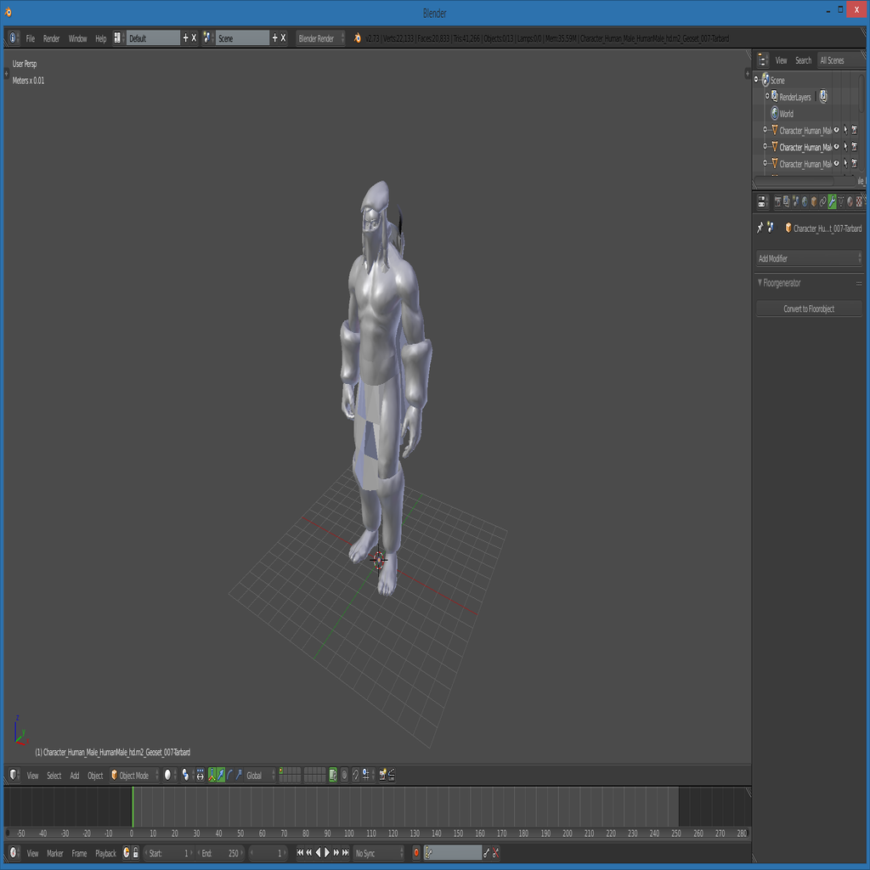Toggle renderability camera of second Character_Human_Male object
870x870 pixels.
tap(855, 146)
